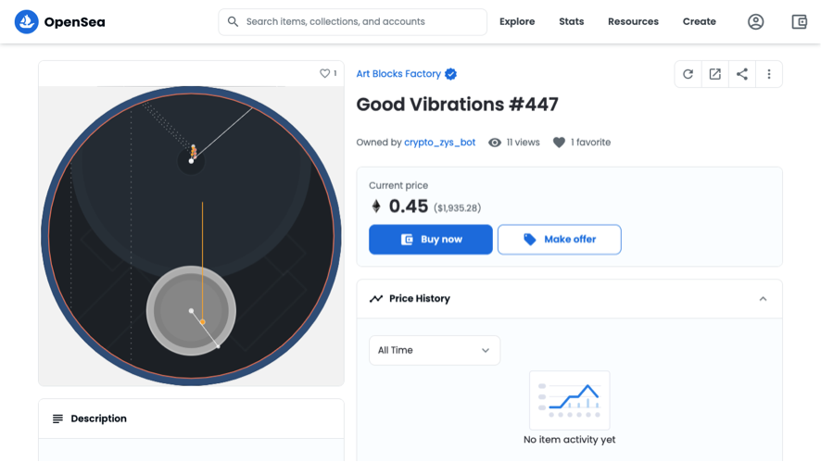
Task: Open the Art Blocks Factory collection link
Action: [398, 74]
